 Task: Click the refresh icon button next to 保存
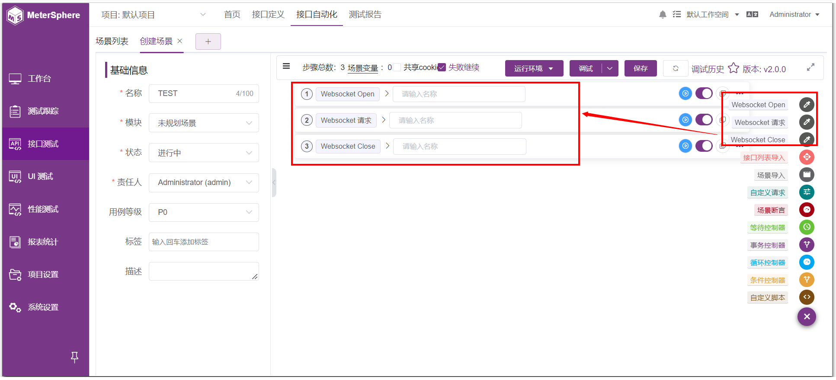676,68
